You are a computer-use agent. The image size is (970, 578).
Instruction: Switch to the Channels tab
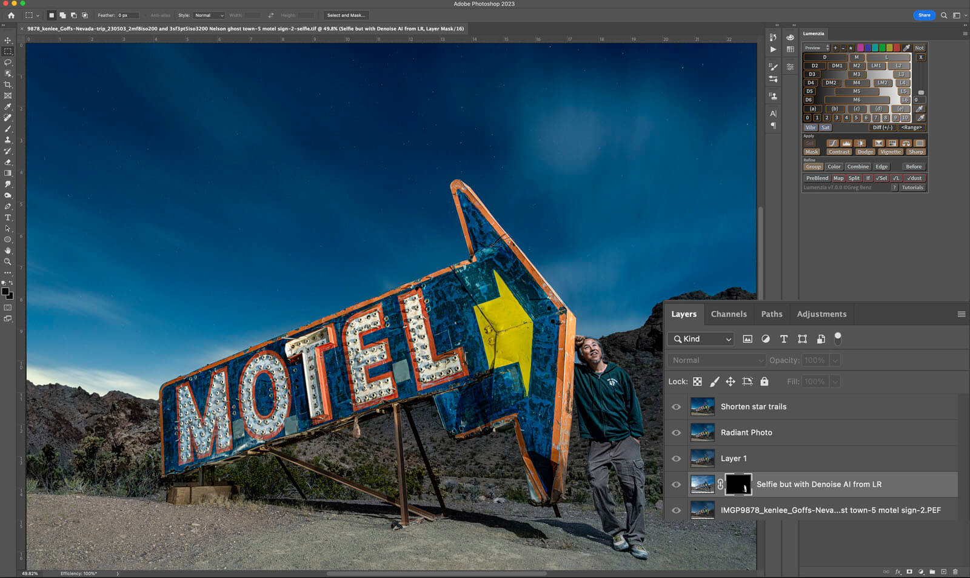tap(728, 314)
